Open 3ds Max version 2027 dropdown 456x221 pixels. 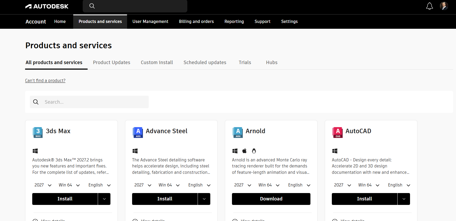pyautogui.click(x=43, y=185)
